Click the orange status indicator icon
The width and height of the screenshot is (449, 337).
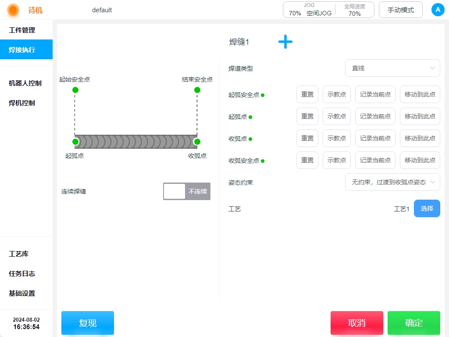coord(13,10)
